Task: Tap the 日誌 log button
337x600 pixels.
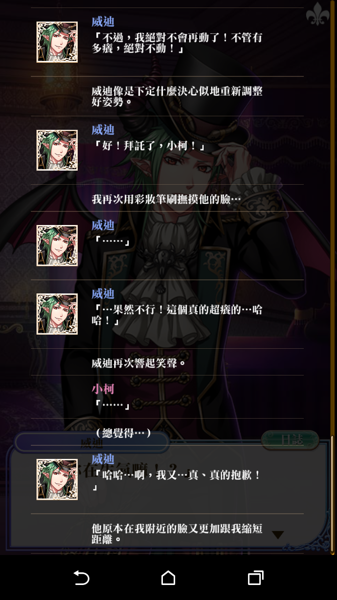Action: [x=290, y=440]
